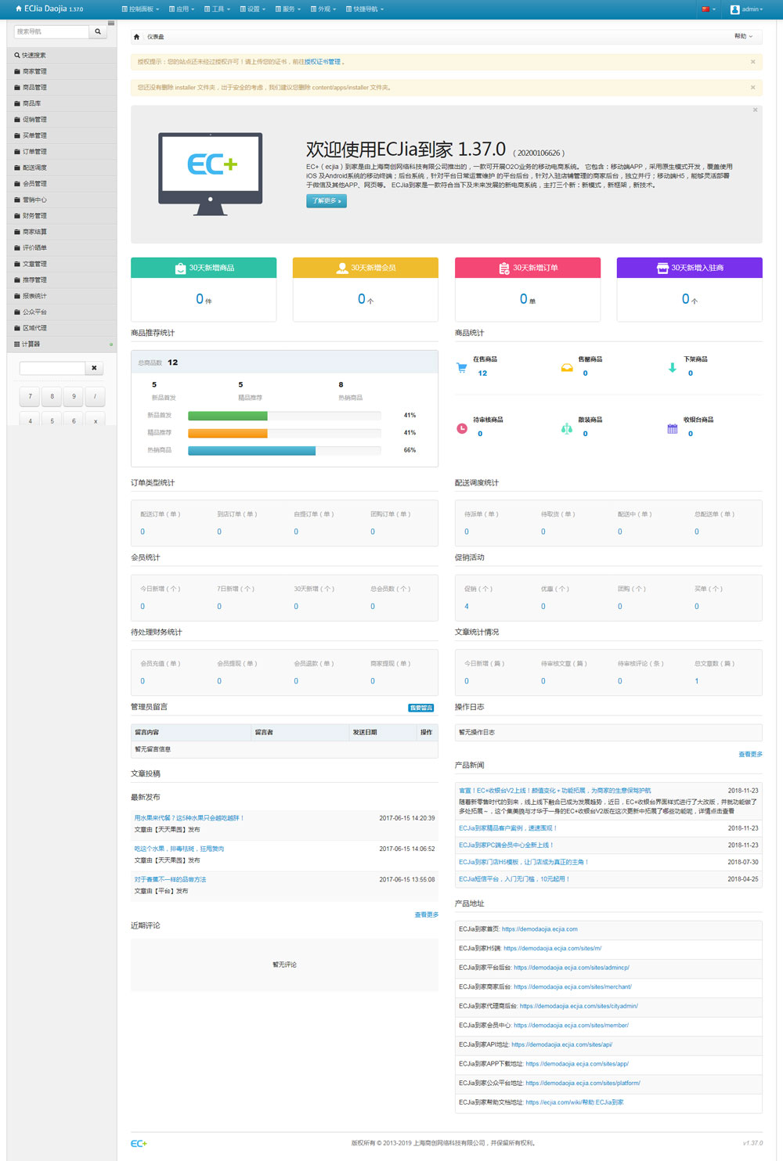Click the cart icon for 在售商品

click(462, 367)
